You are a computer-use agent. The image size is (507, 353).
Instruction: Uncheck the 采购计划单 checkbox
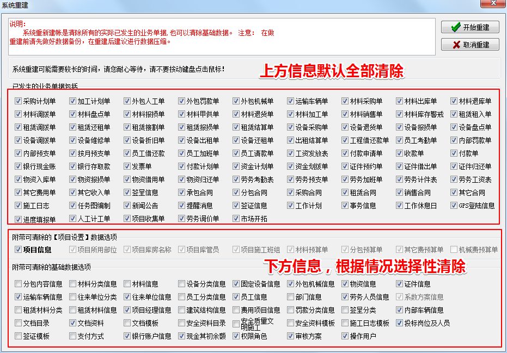[x=19, y=101]
